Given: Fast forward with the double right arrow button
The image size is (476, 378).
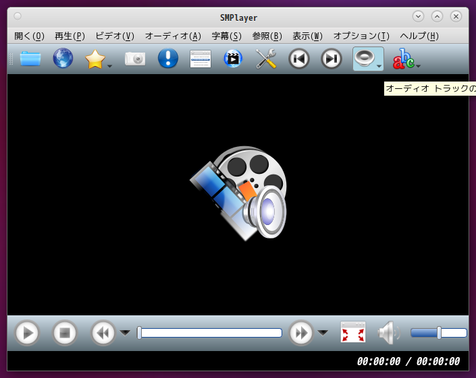Looking at the screenshot, I should coord(301,333).
